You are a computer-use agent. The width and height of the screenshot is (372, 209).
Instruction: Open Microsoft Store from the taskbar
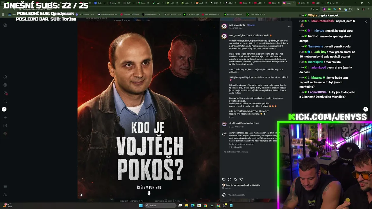point(199,206)
